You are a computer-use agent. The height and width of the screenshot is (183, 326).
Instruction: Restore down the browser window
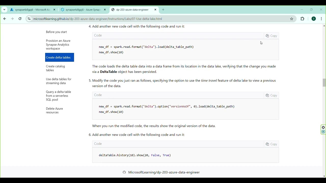pyautogui.click(x=311, y=10)
